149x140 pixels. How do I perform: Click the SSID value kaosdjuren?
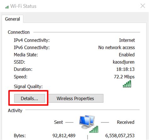(x=124, y=62)
